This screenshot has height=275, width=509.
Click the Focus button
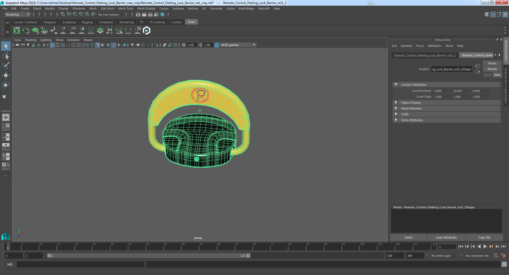[x=492, y=63]
